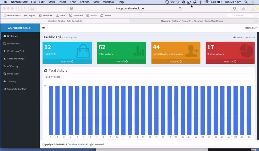259x151 pixels.
Task: Click the Safari back arrow
Action: pos(19,8)
